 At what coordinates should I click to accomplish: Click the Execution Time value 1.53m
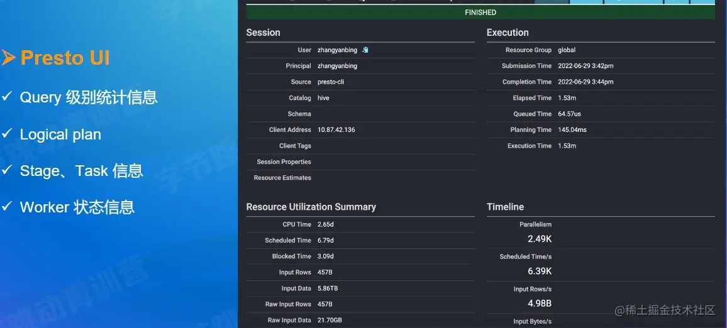click(x=567, y=146)
